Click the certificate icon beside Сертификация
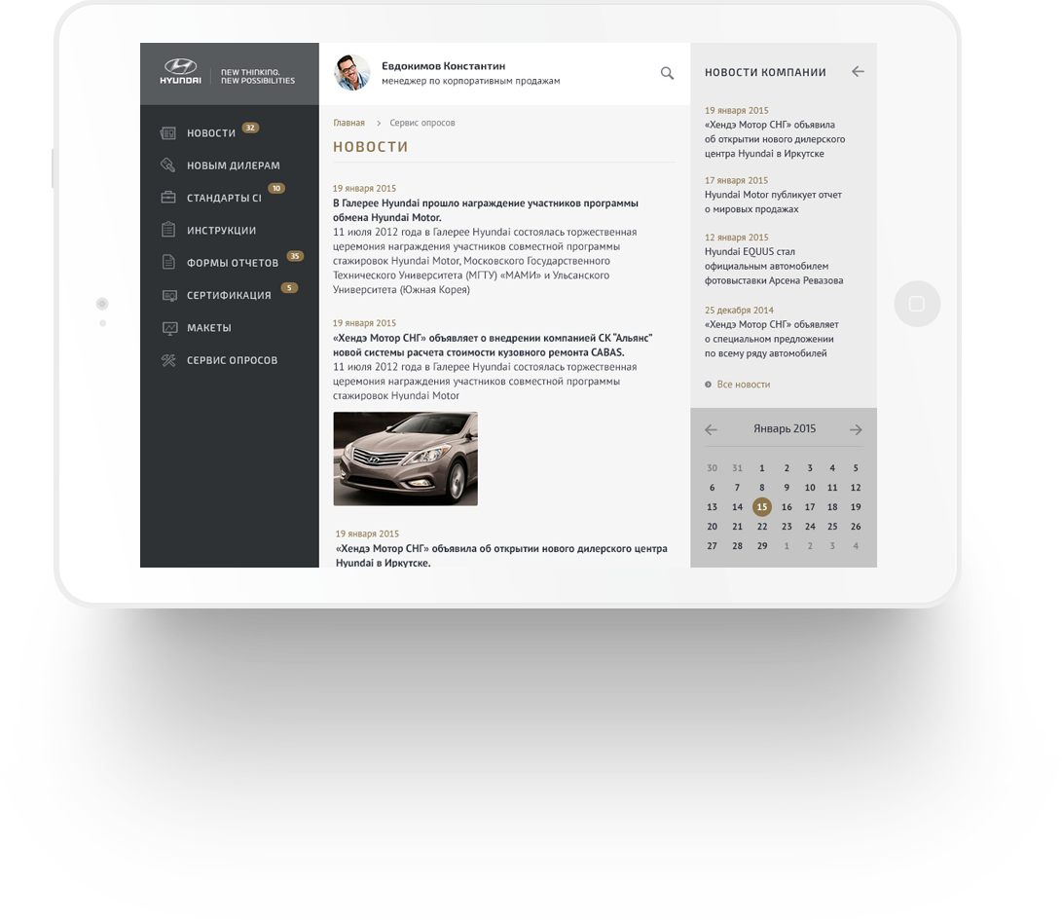1062x920 pixels. [x=169, y=295]
